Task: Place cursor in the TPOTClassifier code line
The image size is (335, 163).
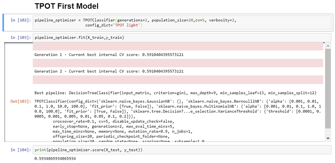Action: point(136,20)
